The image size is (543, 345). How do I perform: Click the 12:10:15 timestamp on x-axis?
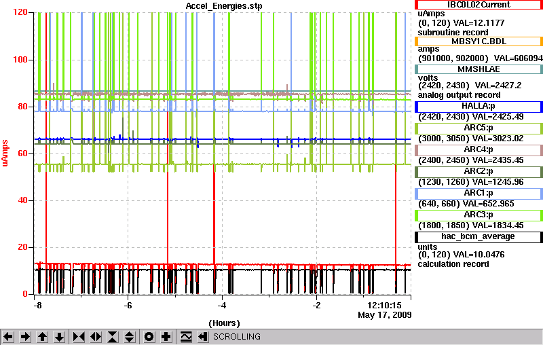[384, 306]
